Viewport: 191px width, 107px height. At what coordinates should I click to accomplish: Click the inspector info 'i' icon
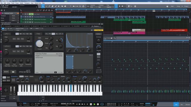(4, 10)
